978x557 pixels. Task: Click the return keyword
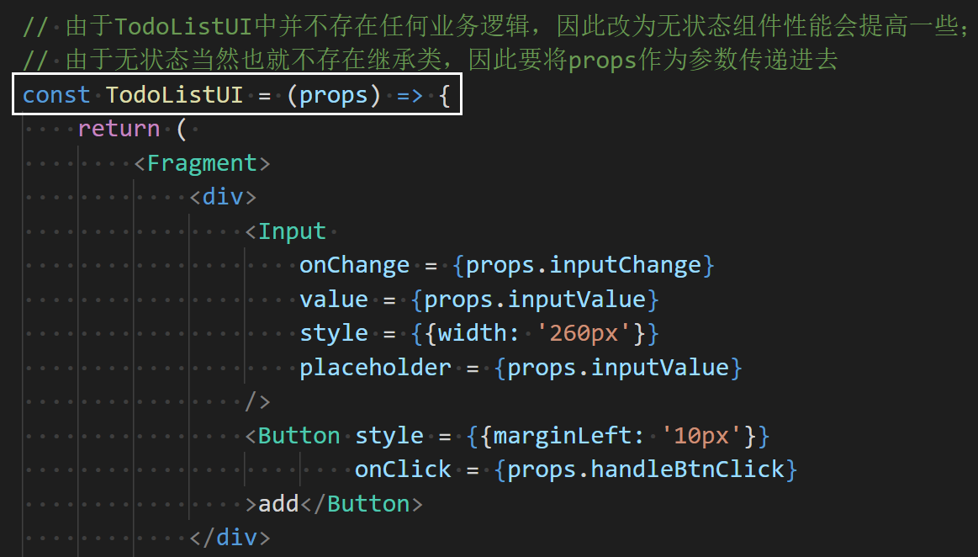pyautogui.click(x=119, y=129)
